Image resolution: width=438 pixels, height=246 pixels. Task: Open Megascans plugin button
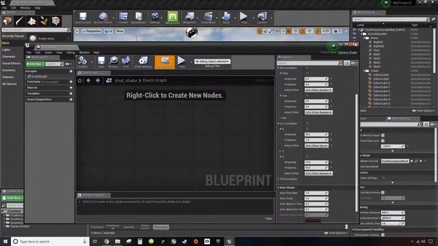point(172,18)
